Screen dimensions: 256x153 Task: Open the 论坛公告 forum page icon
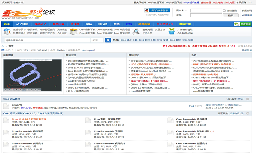[6, 106]
